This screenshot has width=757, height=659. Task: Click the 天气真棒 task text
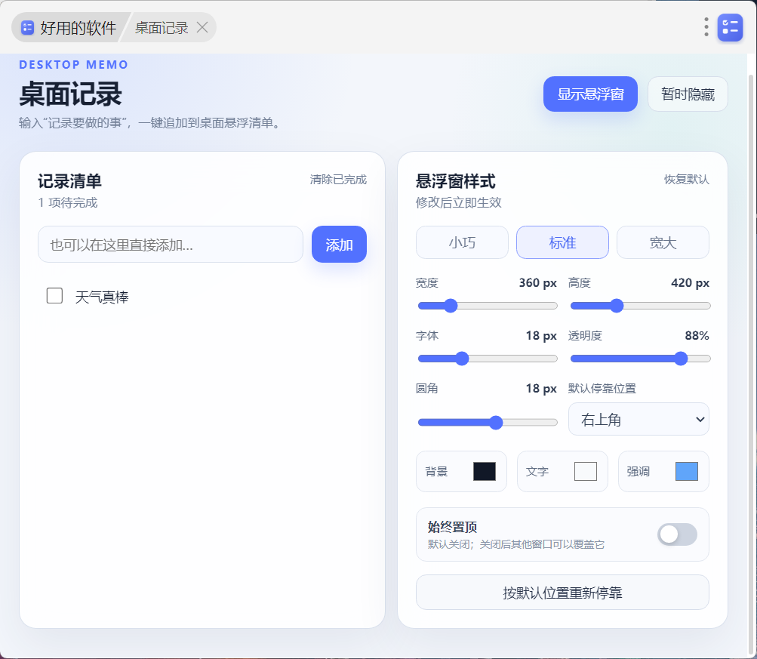pyautogui.click(x=102, y=297)
